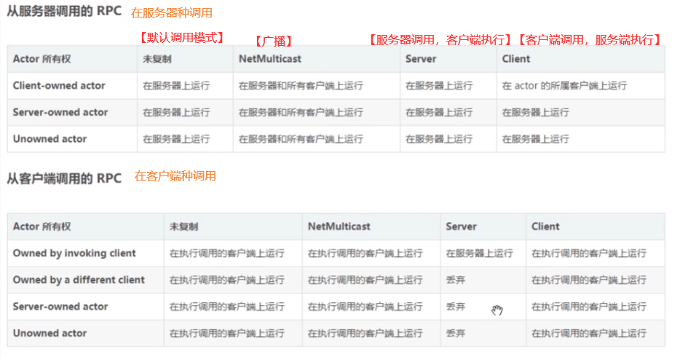Click the Owned by invoking client label
677x356 pixels.
tap(74, 253)
